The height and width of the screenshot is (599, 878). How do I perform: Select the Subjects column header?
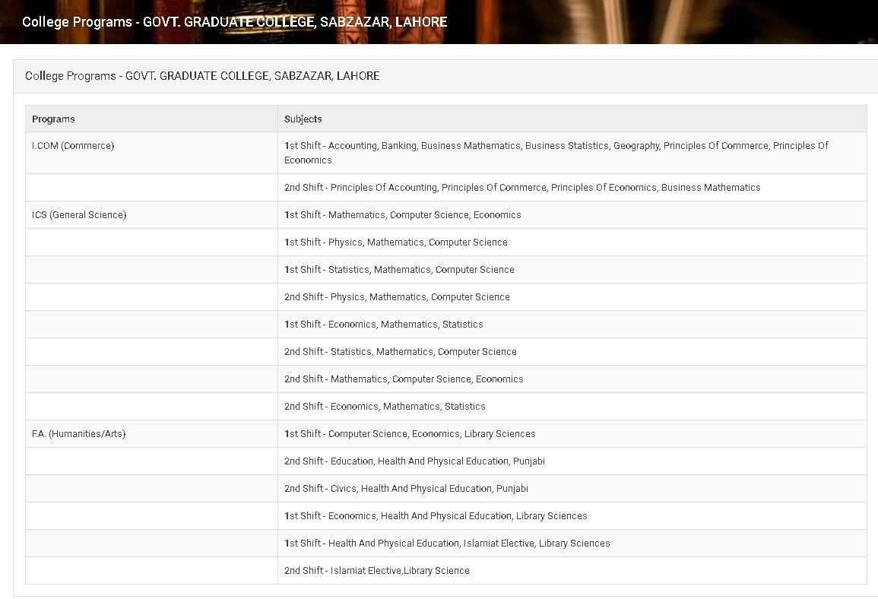coord(303,119)
